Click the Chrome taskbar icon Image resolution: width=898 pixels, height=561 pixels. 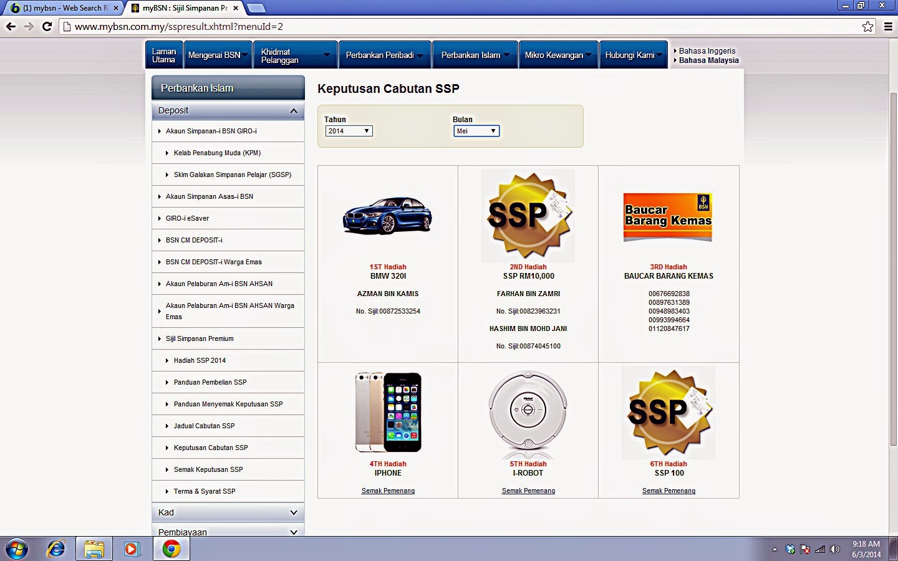point(171,549)
